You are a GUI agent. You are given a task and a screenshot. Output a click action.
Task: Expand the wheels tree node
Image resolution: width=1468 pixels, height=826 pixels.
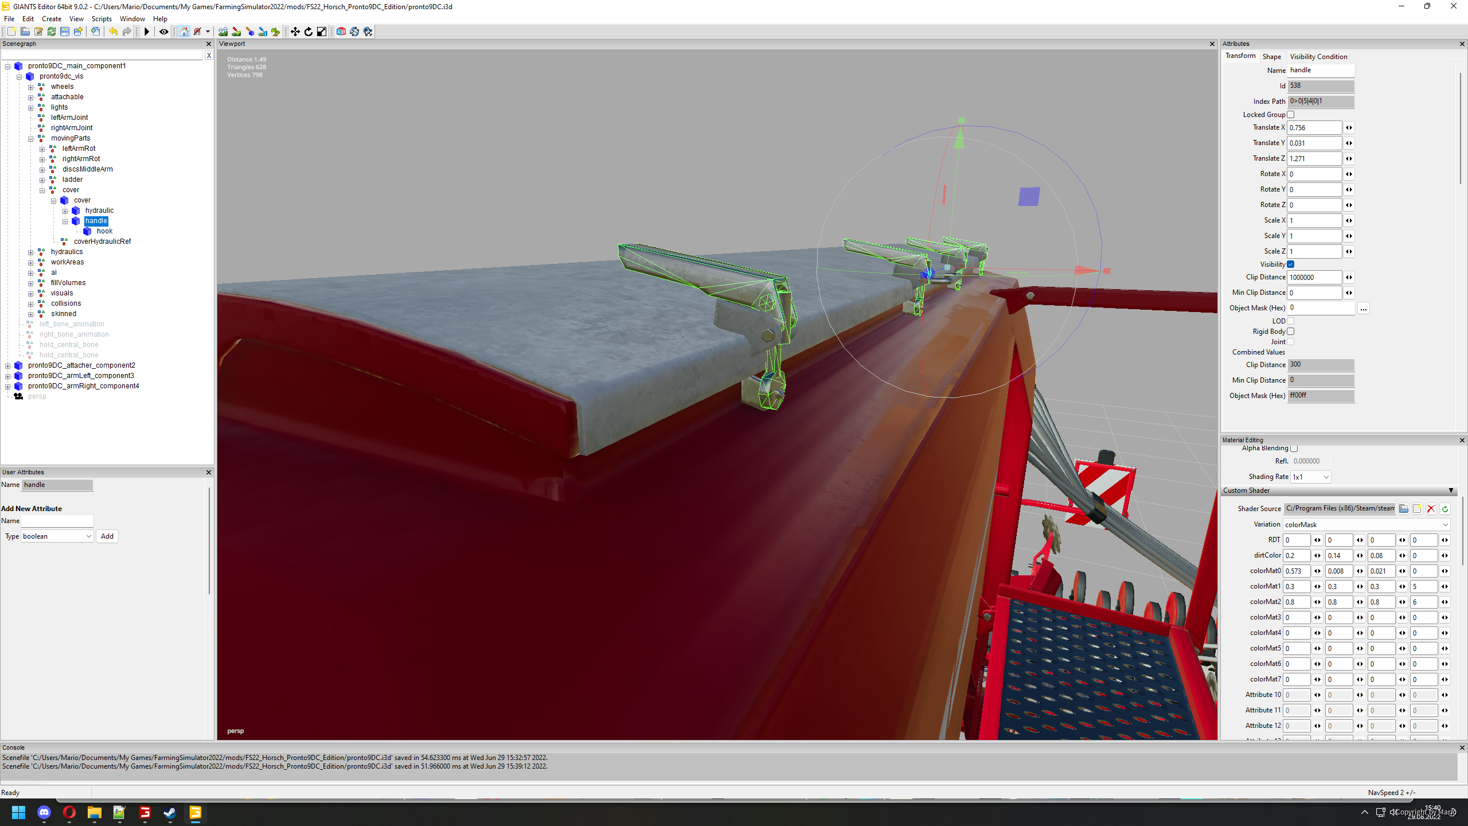31,87
